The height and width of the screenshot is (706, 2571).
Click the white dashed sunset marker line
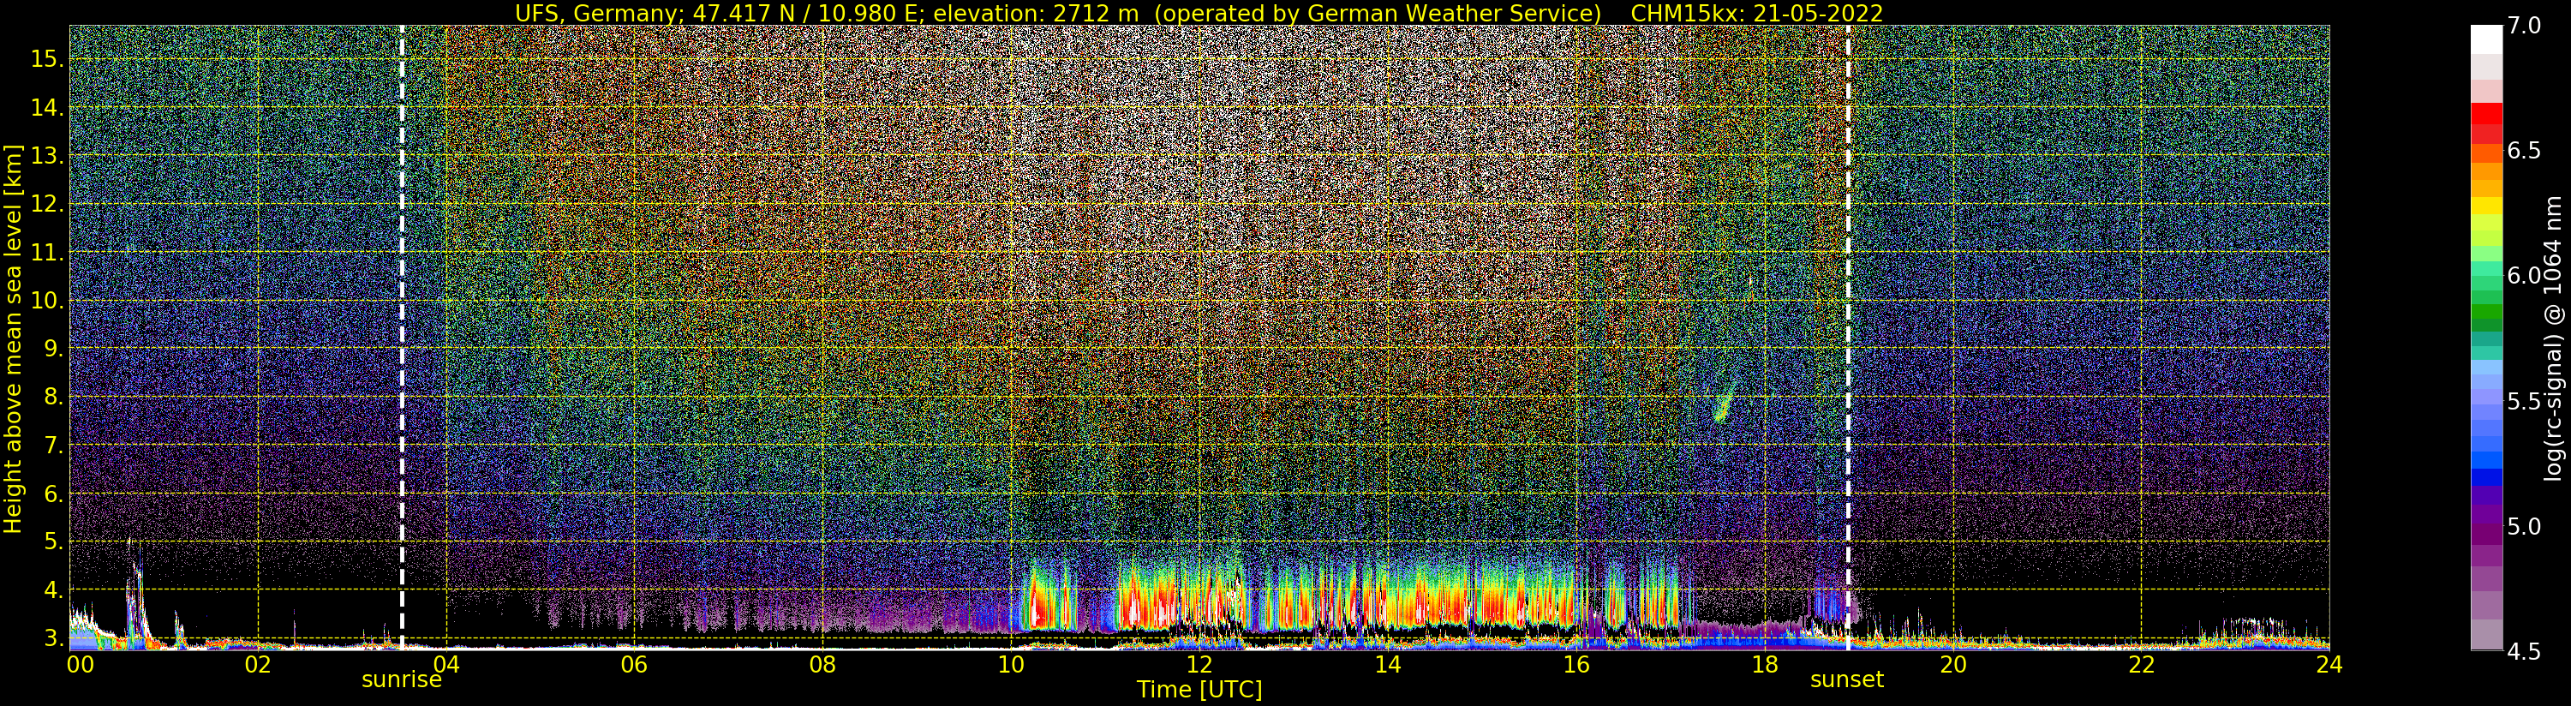coord(1849,338)
